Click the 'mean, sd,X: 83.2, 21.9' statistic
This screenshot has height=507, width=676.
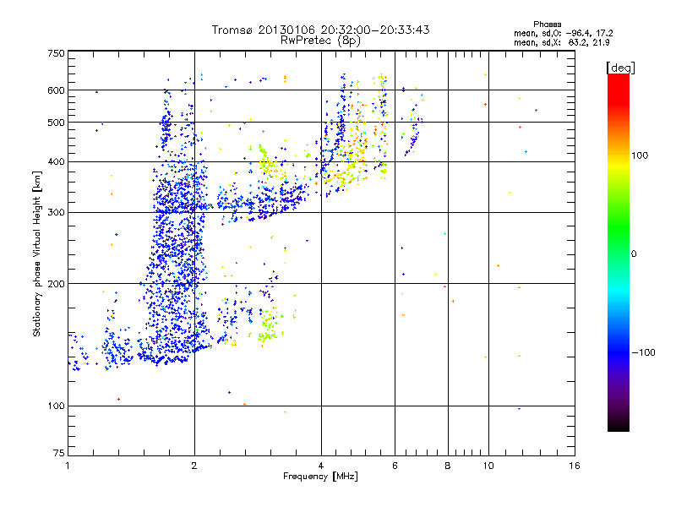(561, 42)
